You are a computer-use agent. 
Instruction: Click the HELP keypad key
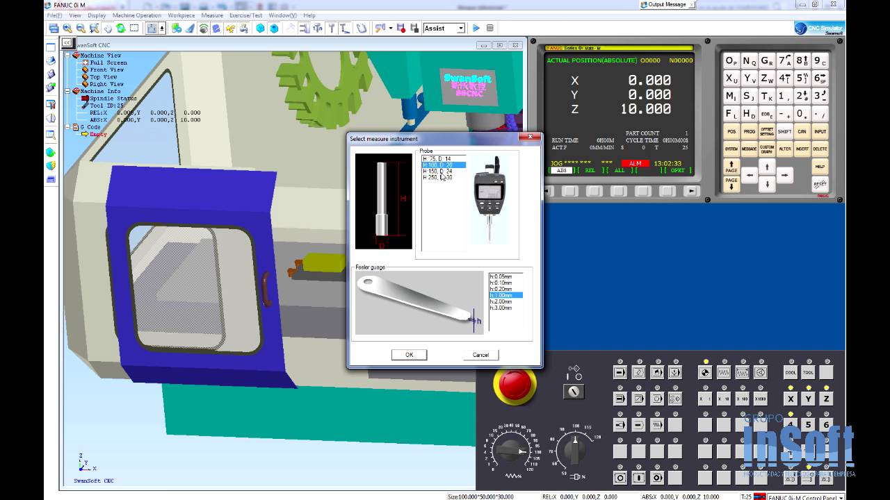820,167
